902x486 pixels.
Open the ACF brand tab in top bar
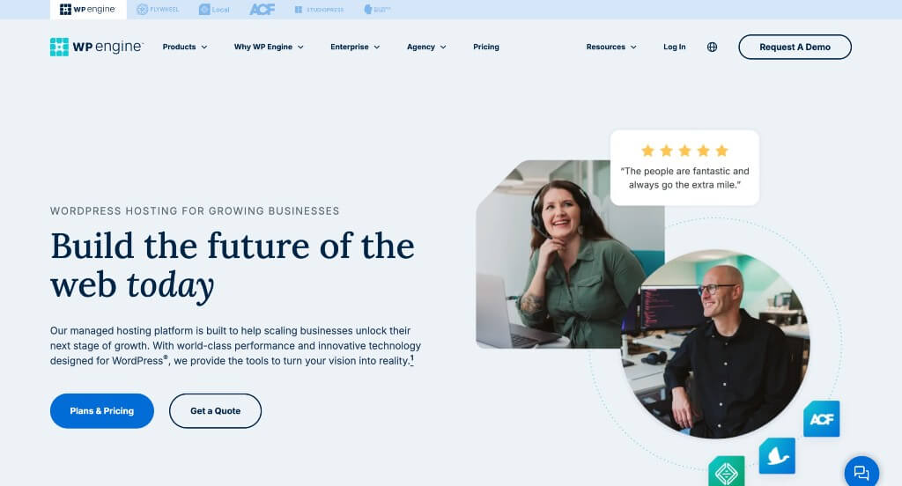click(262, 9)
